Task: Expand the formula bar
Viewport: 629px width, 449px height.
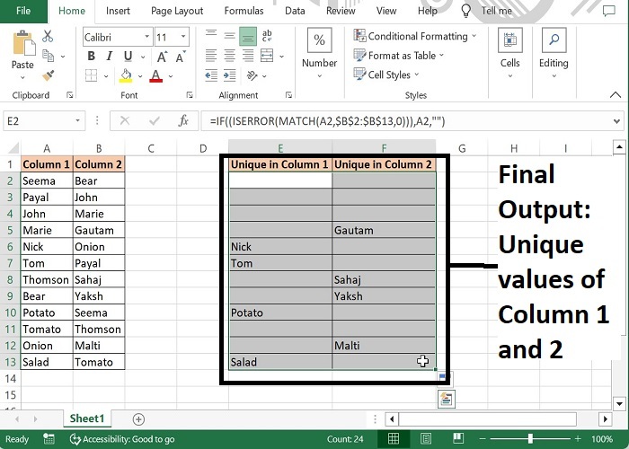Action: pos(616,121)
